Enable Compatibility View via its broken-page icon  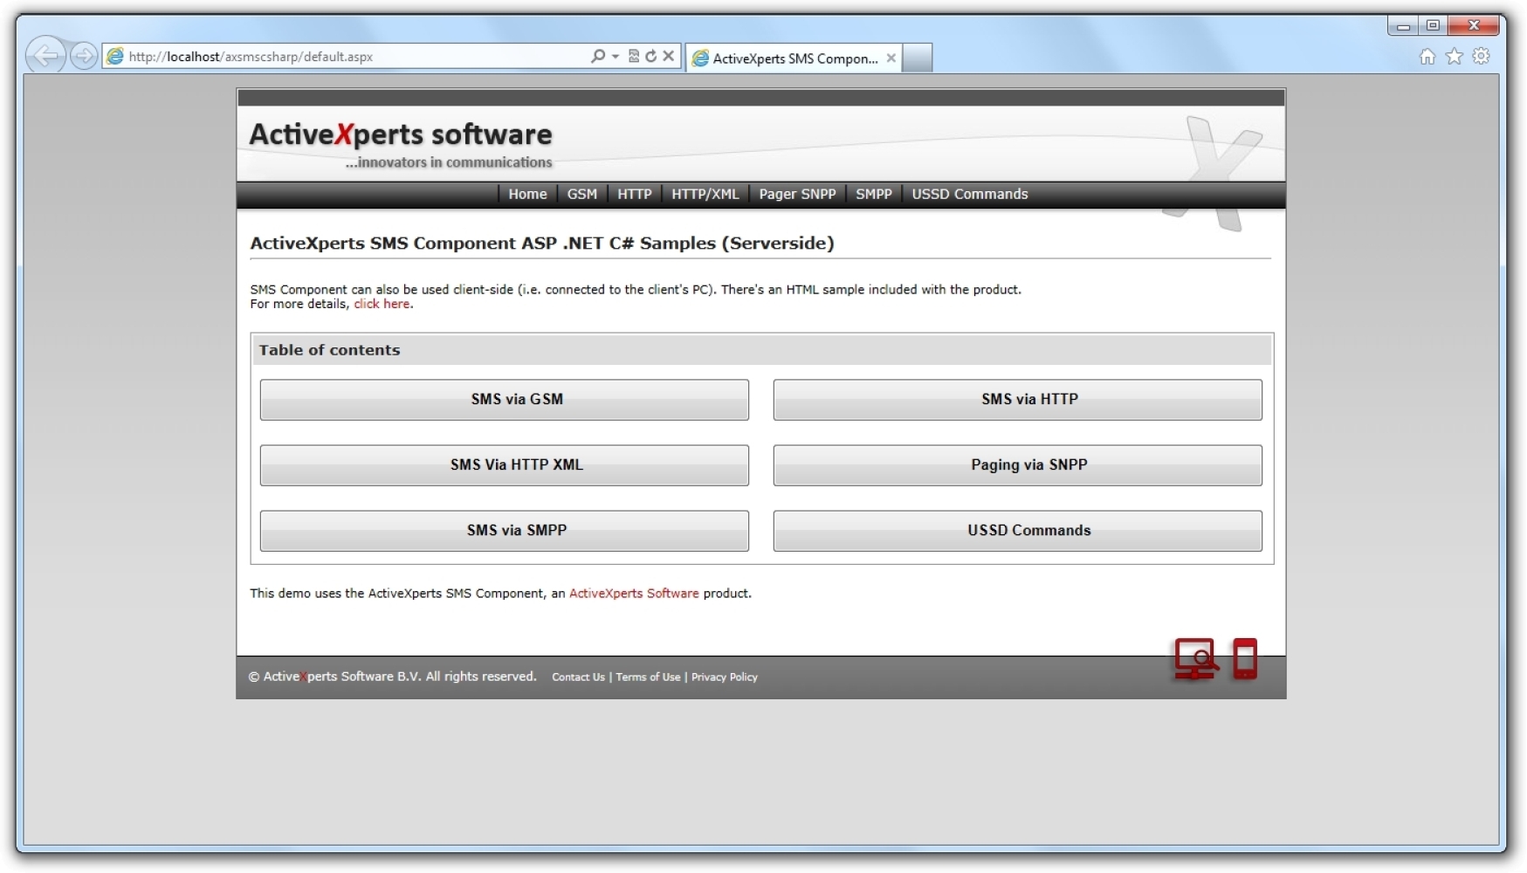(634, 56)
